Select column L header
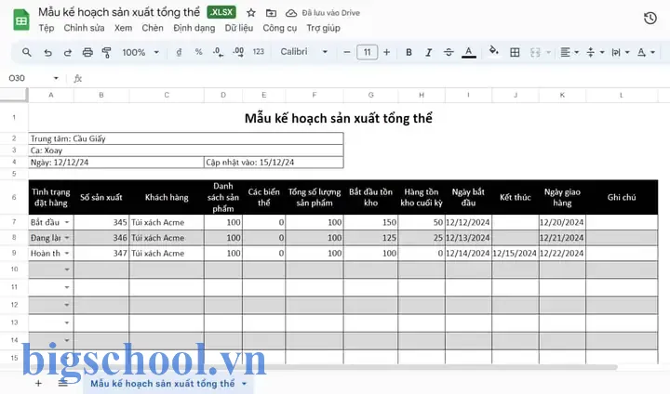This screenshot has height=394, width=670. point(622,95)
